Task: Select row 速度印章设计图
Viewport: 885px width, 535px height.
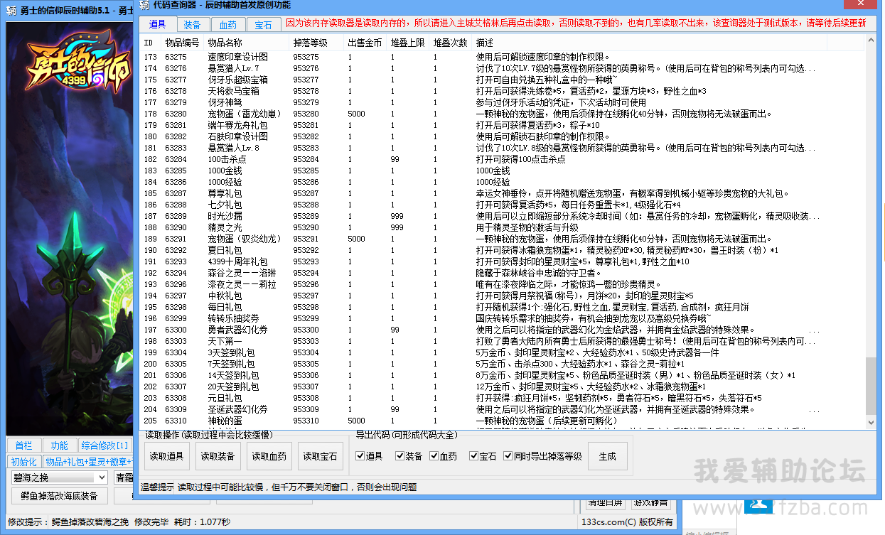Action: click(x=502, y=57)
